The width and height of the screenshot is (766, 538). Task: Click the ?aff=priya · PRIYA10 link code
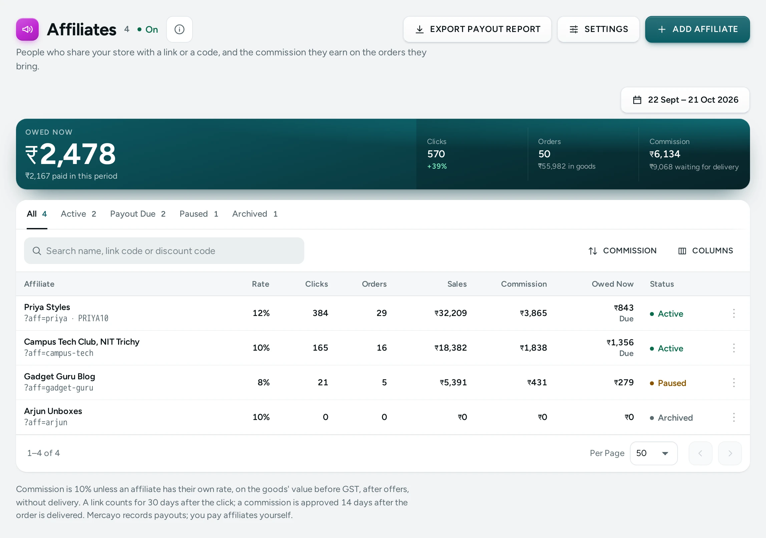coord(66,318)
